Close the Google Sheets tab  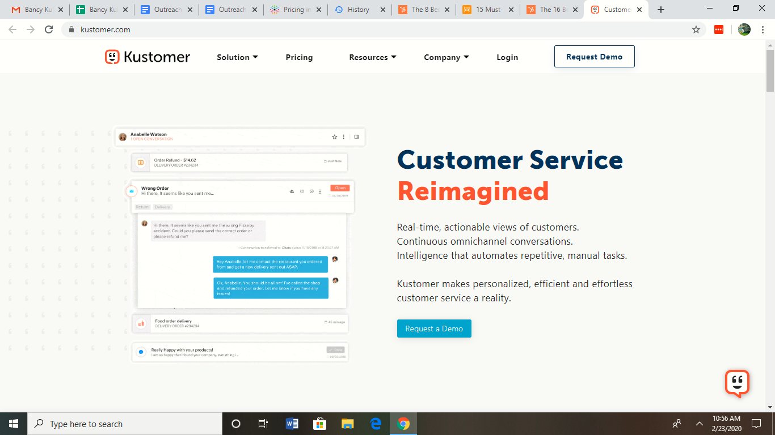(125, 10)
